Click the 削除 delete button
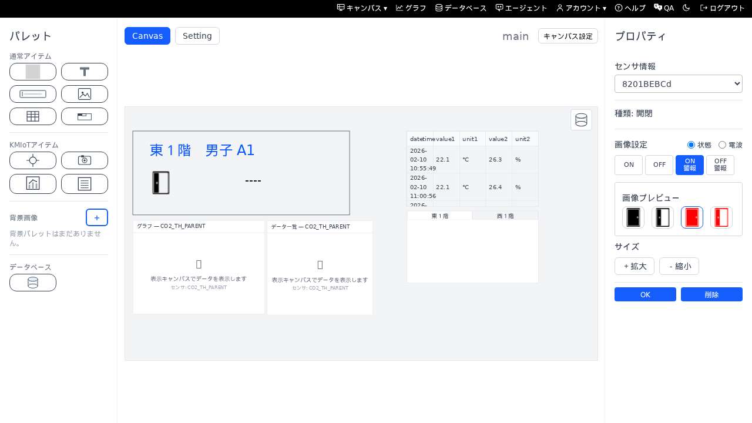This screenshot has width=752, height=423. tap(711, 294)
